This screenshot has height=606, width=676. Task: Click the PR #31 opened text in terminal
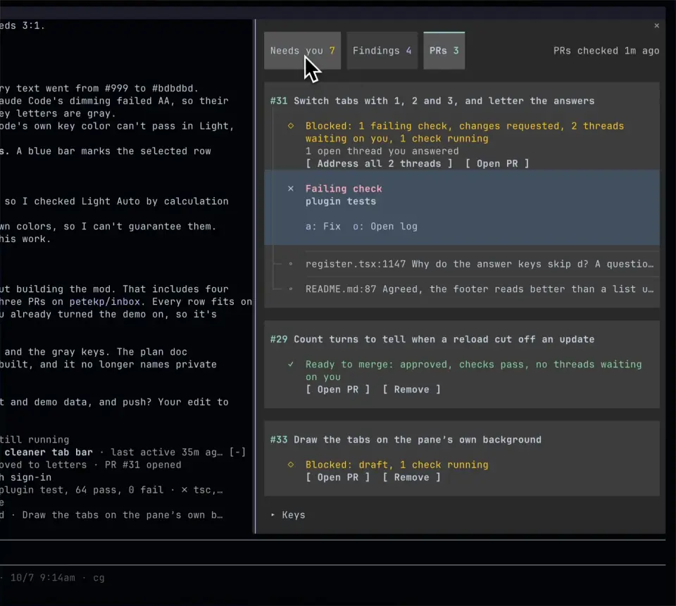point(143,465)
